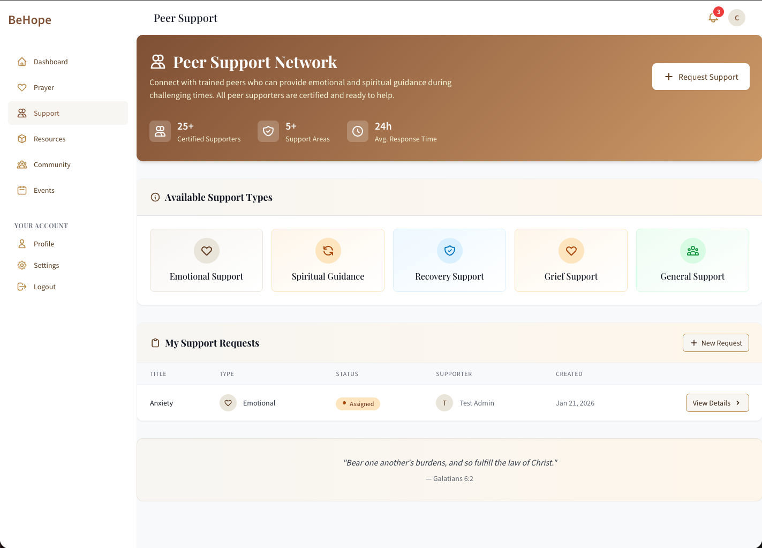
Task: Click the Assigned status badge
Action: point(358,403)
